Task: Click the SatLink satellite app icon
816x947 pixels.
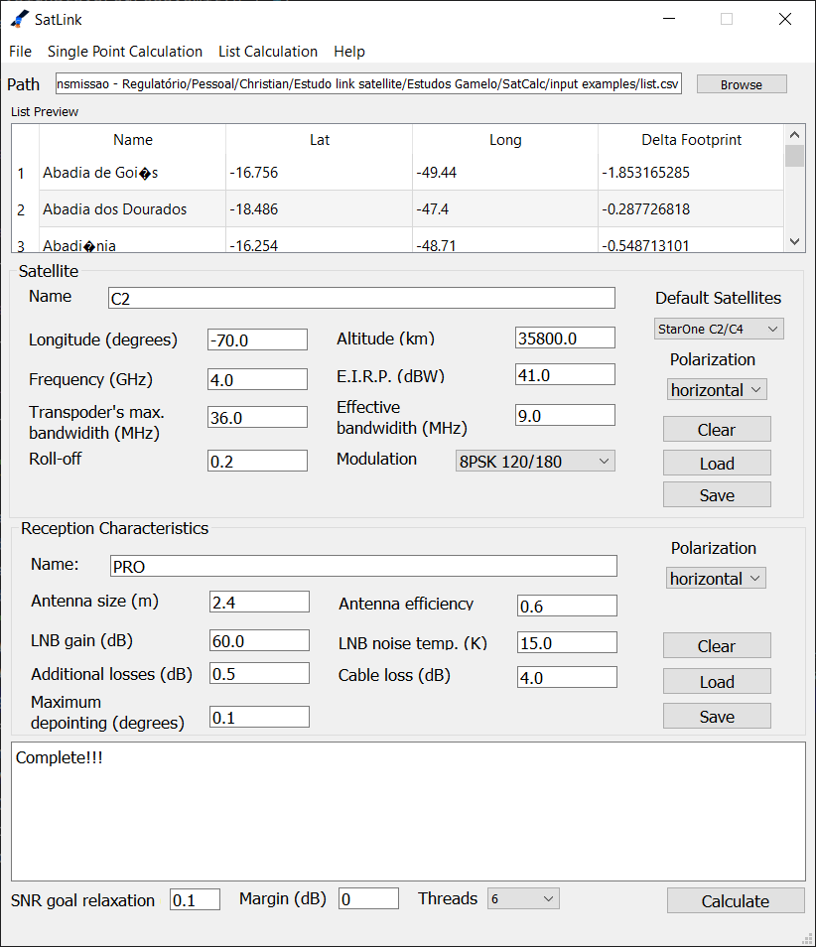Action: [19, 19]
